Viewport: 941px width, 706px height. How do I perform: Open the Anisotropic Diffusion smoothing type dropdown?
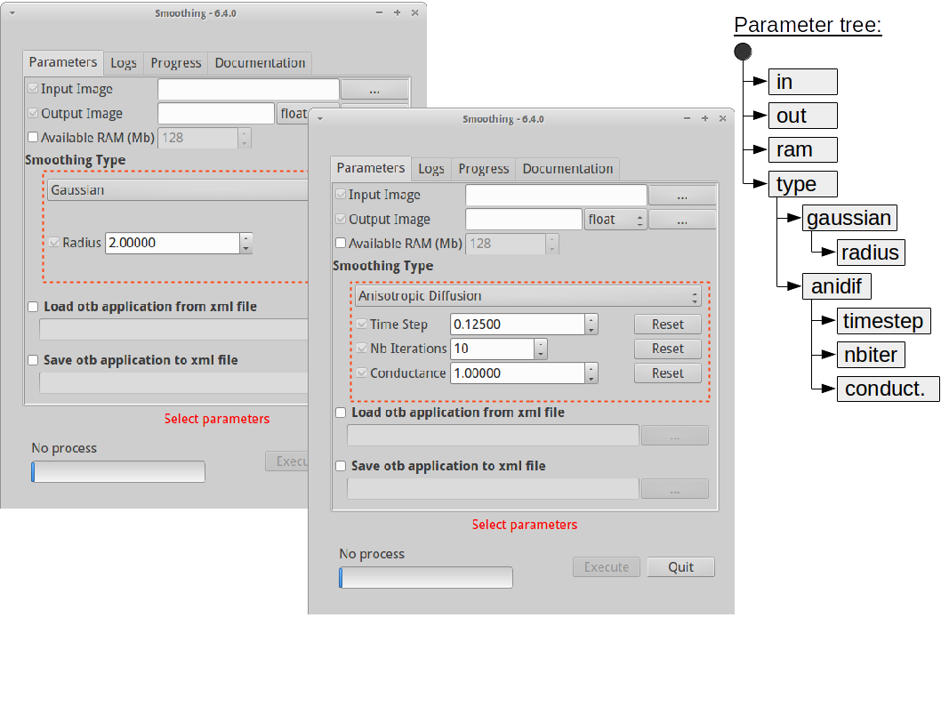(527, 296)
